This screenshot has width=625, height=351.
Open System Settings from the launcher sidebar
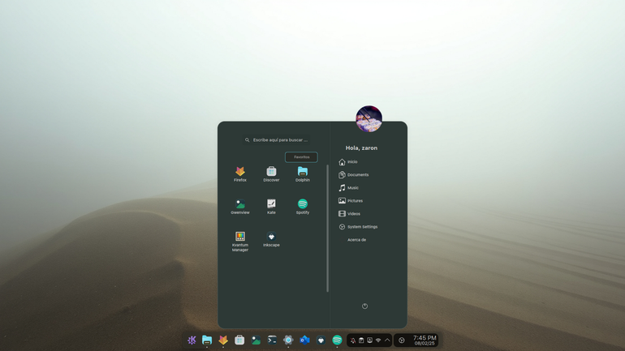(x=358, y=227)
